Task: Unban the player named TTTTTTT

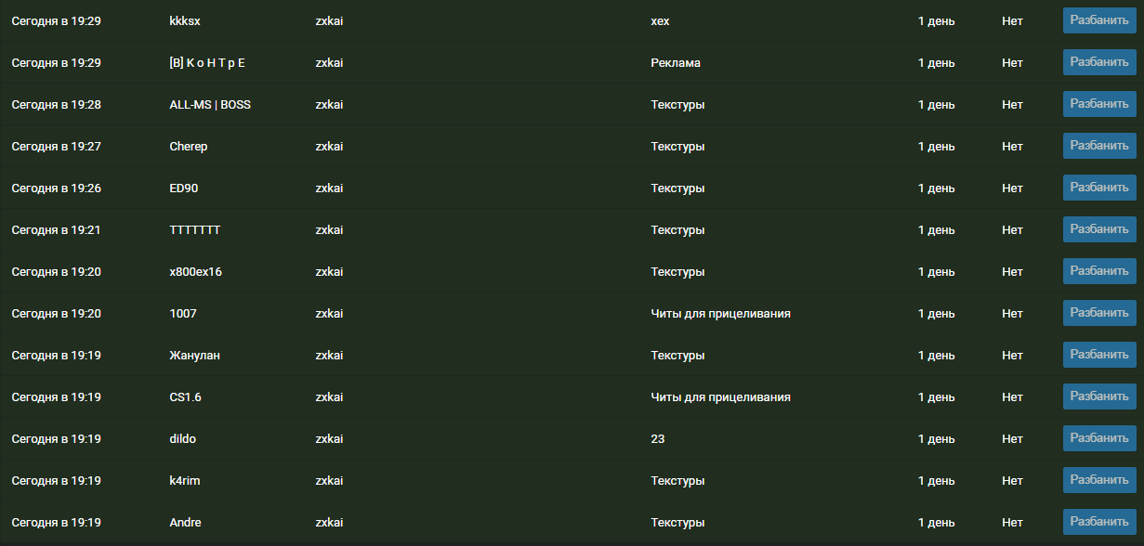Action: [x=1099, y=229]
